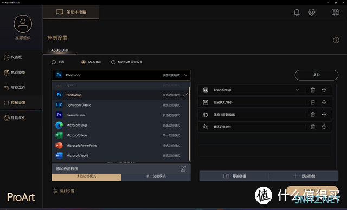Screen dimensions: 347x210
Task: Click the 添加功能 button
Action: point(304,176)
